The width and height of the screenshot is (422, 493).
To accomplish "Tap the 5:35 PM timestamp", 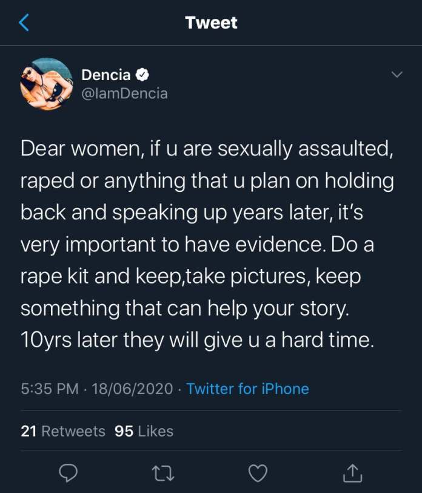I will (49, 389).
